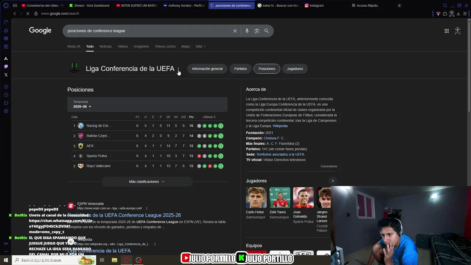Open the Opera GX main menu logo
Screen dimensions: 471x265
tap(6, 6)
